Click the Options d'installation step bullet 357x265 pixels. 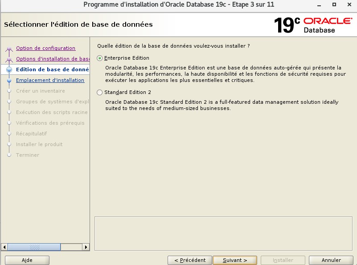pos(9,59)
